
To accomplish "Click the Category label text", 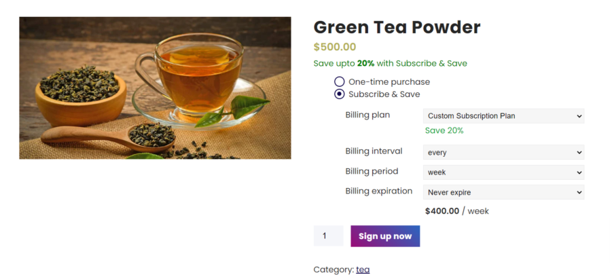I will coord(333,270).
